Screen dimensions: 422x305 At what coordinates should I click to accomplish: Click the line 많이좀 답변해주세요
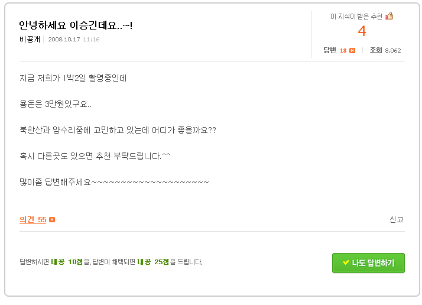pyautogui.click(x=114, y=182)
